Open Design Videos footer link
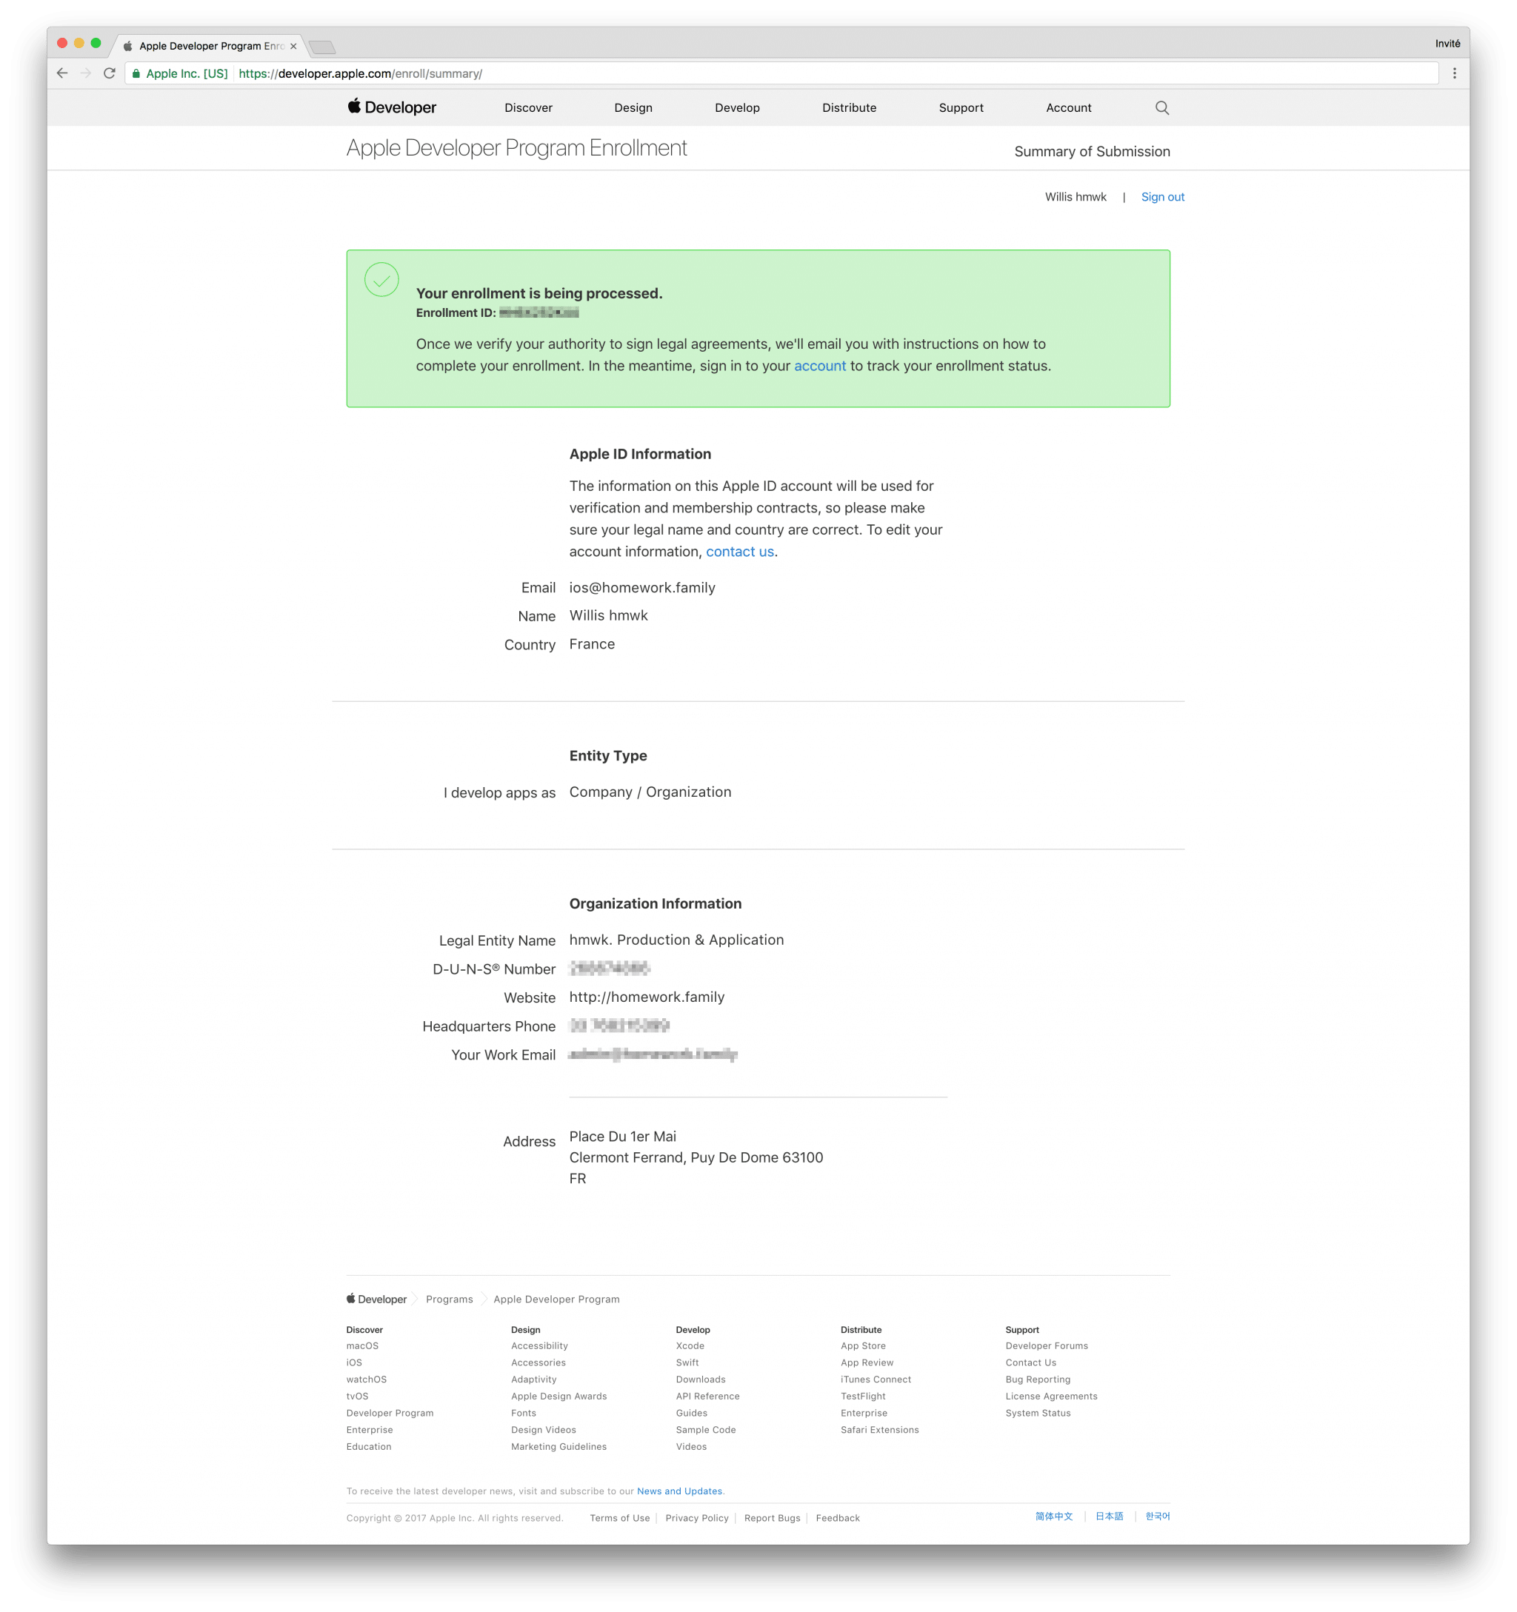The image size is (1517, 1612). pos(543,1429)
